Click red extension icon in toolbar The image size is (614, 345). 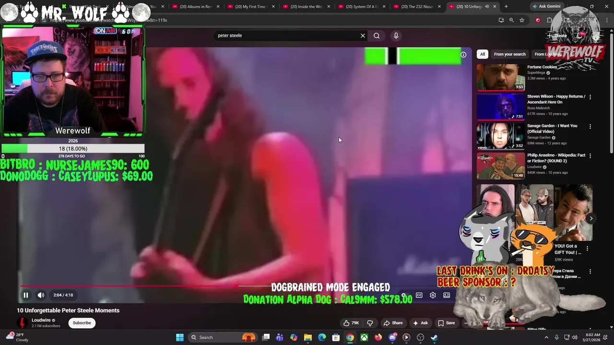[x=538, y=20]
